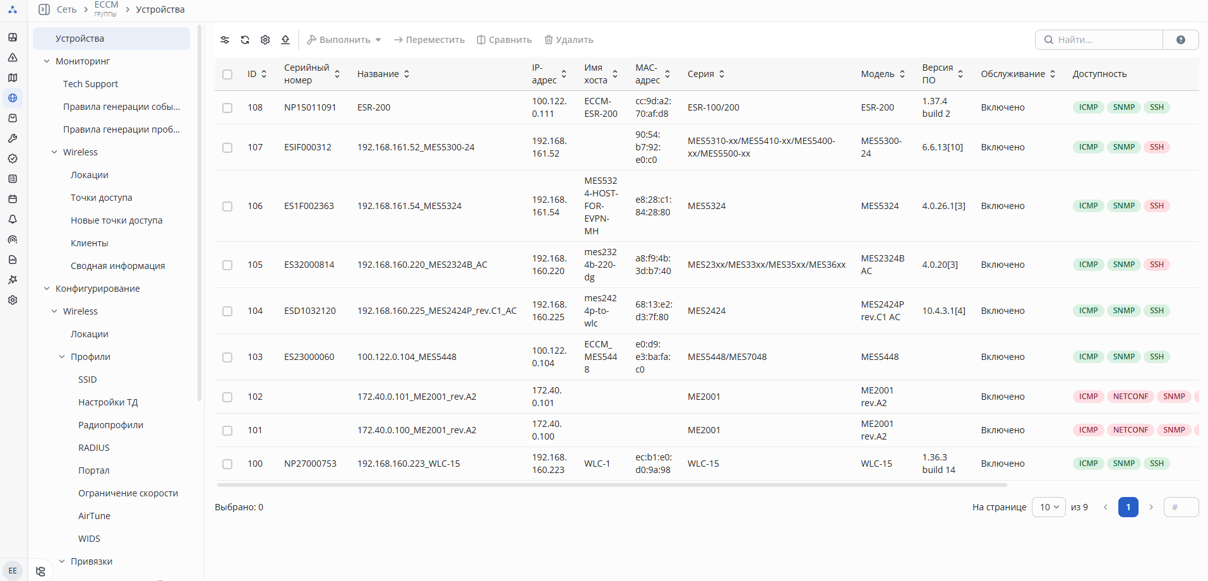Open the Выполнить dropdown

(344, 40)
